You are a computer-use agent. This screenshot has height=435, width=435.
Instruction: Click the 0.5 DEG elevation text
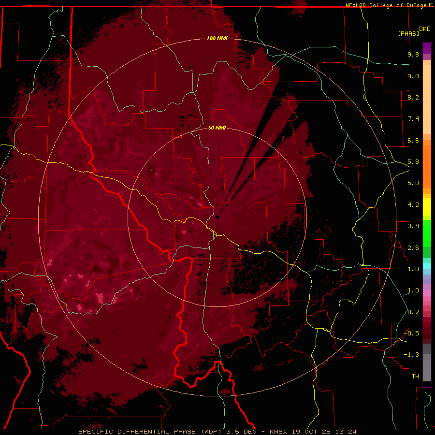pos(241,432)
